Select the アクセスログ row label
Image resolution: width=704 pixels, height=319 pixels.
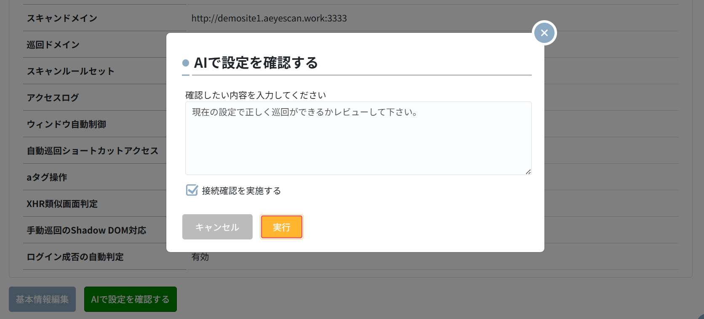pyautogui.click(x=53, y=98)
